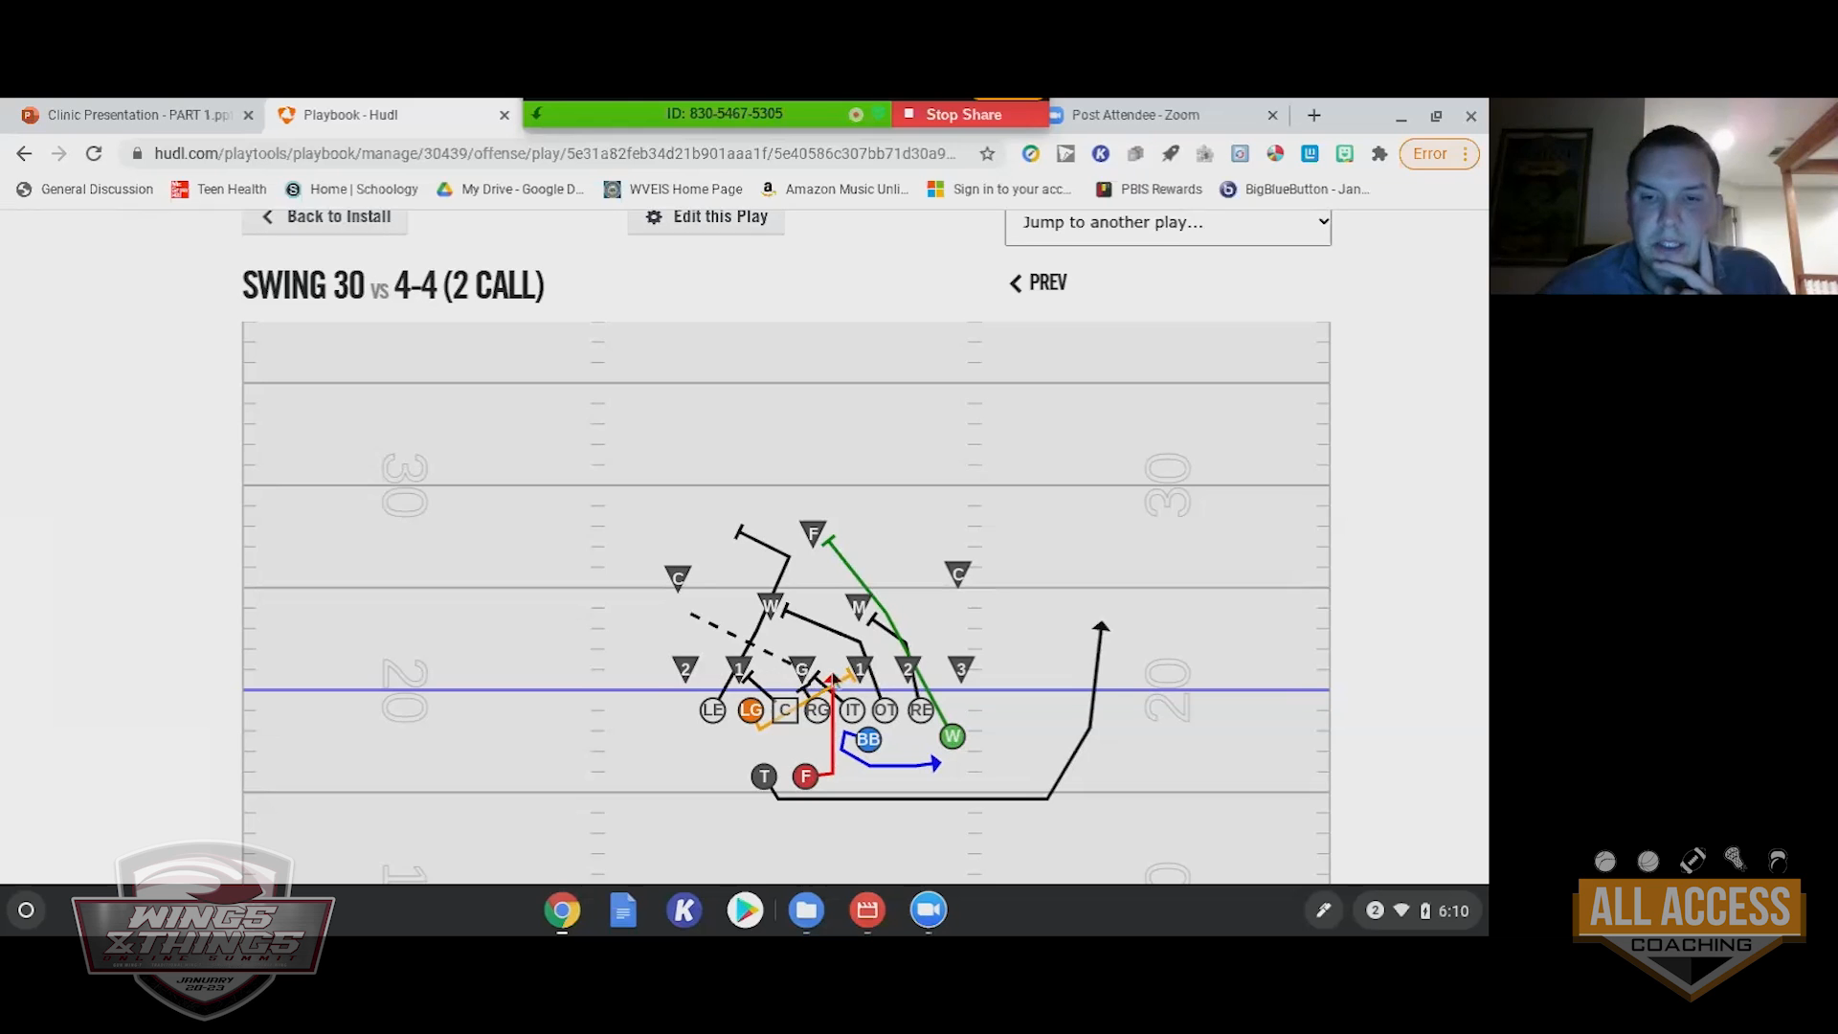Switch to the Clinic Presentation tab
Screen dimensions: 1838x1034
pyautogui.click(x=134, y=115)
